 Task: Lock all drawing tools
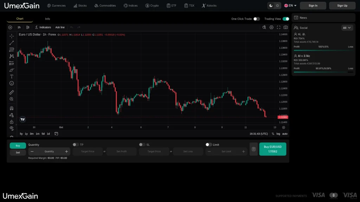click(x=12, y=122)
